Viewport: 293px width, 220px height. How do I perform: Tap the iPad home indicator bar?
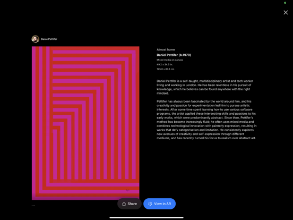click(146, 217)
